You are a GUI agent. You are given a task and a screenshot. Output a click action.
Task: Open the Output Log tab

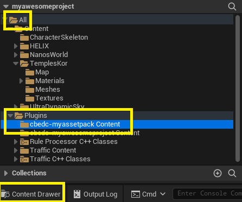point(95,194)
